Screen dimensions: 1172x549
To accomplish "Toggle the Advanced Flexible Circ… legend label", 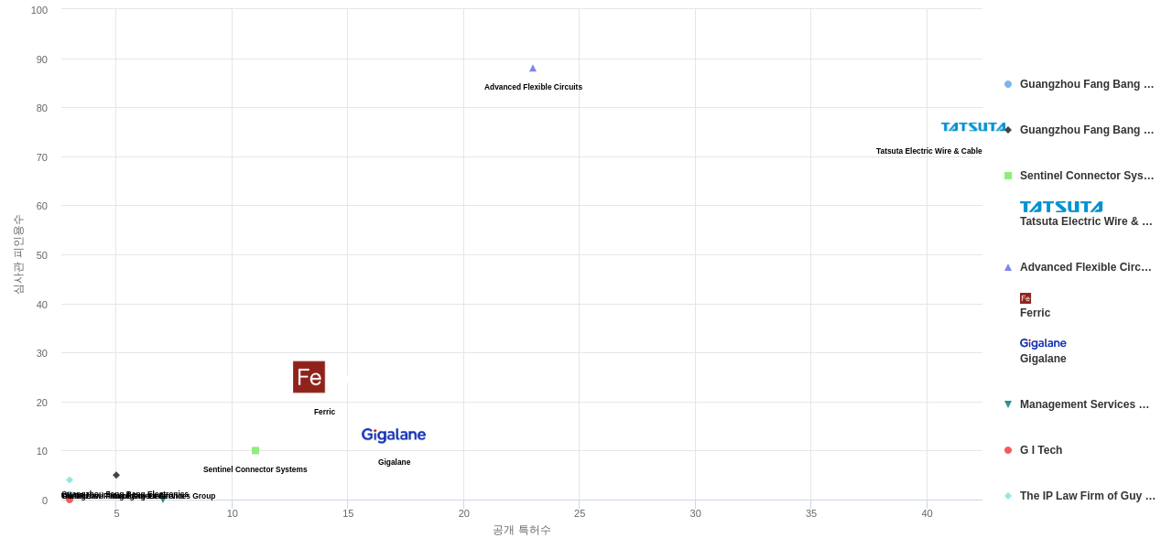I will pyautogui.click(x=1086, y=267).
